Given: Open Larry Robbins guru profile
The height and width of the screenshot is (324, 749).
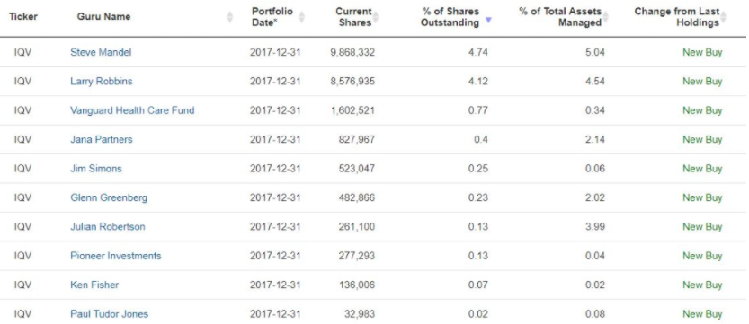Looking at the screenshot, I should 102,81.
